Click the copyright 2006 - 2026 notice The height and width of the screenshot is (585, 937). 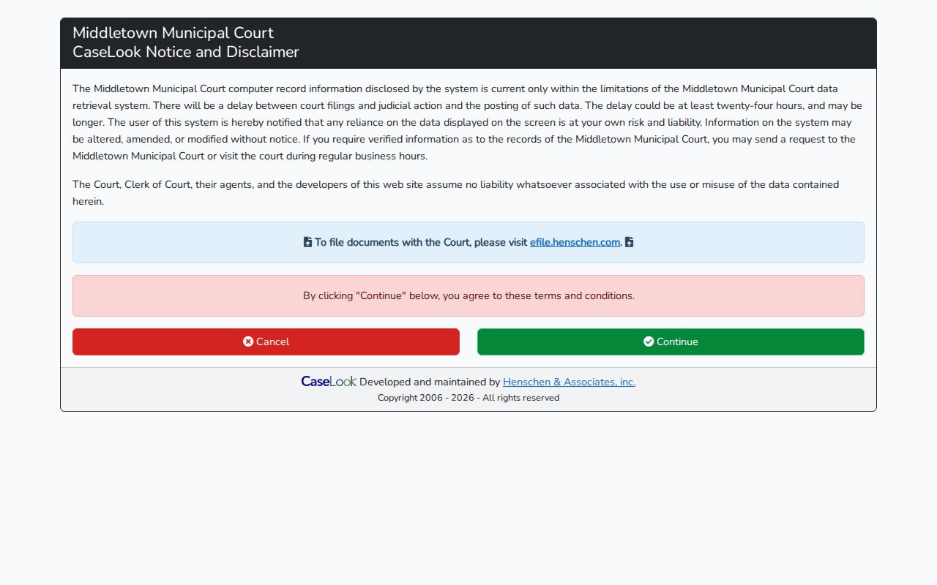(468, 398)
